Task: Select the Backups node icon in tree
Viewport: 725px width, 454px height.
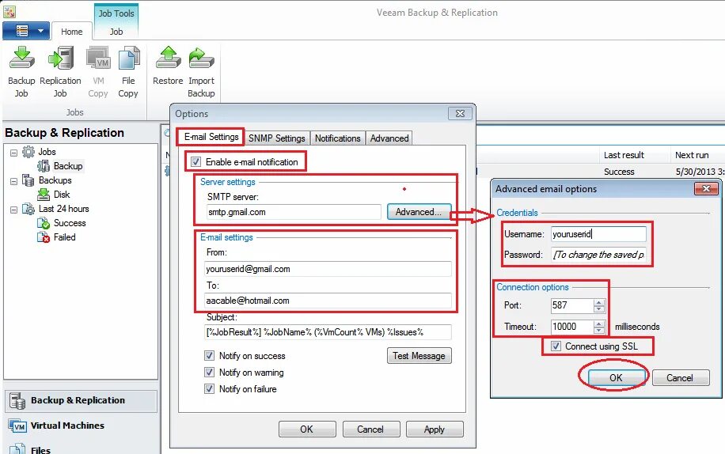Action: click(28, 180)
